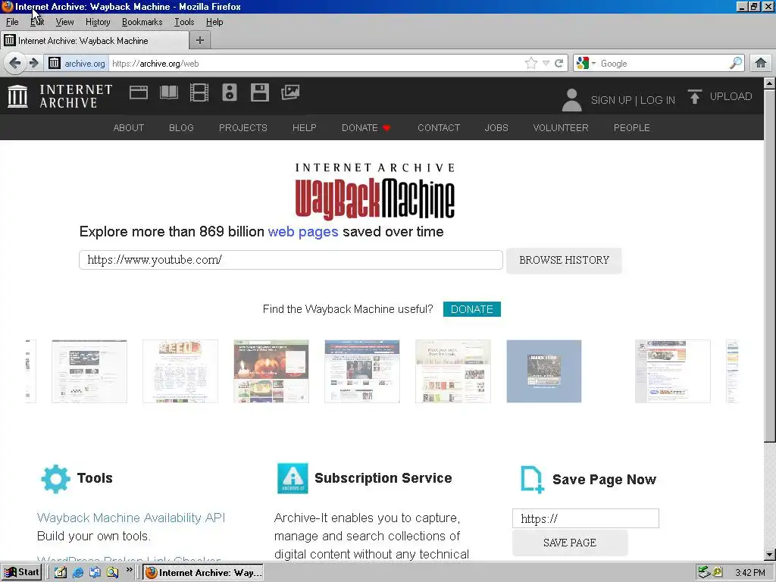Screen dimensions: 776x582
Task: Open the Software floppy disk icon
Action: pos(260,92)
